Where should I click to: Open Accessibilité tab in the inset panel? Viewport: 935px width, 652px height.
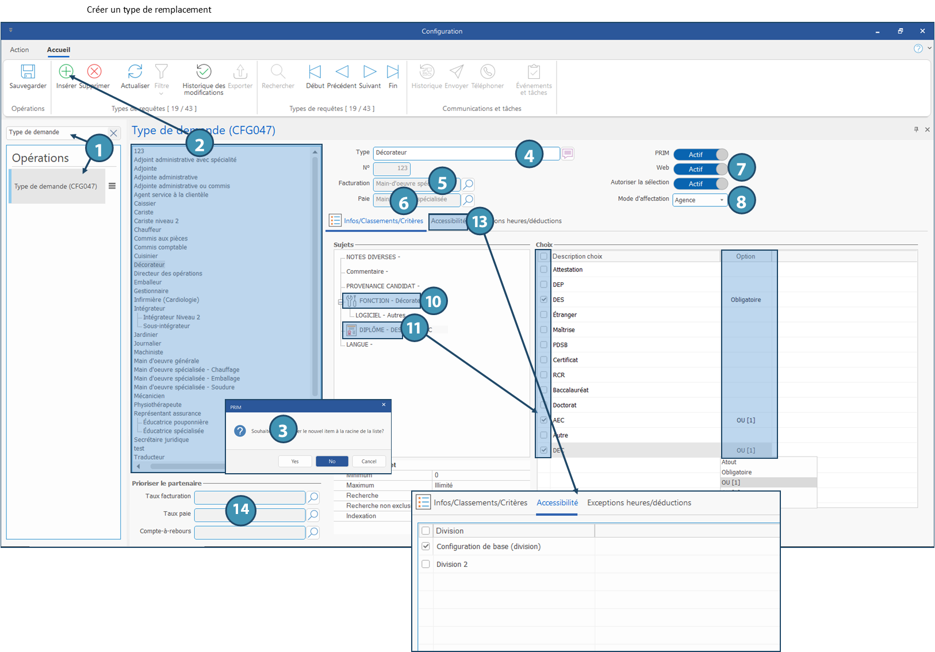tap(557, 503)
